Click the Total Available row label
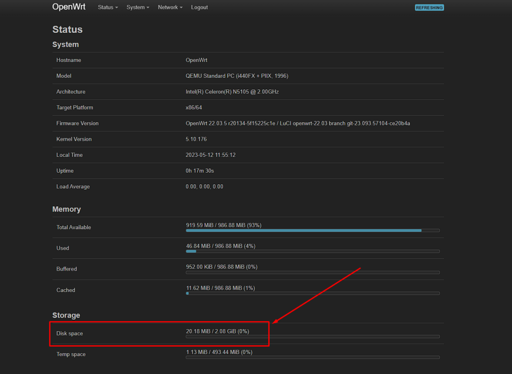The width and height of the screenshot is (512, 374). [x=73, y=227]
